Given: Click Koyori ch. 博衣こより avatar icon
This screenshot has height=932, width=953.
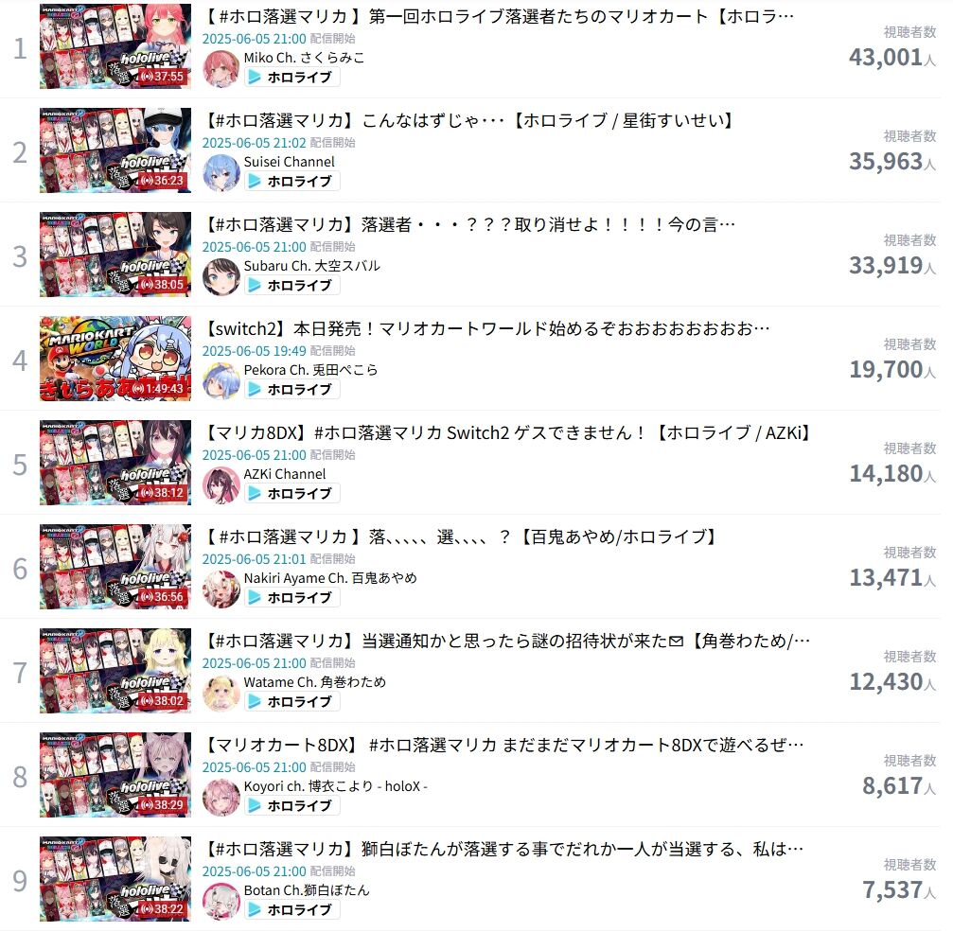Looking at the screenshot, I should [221, 797].
